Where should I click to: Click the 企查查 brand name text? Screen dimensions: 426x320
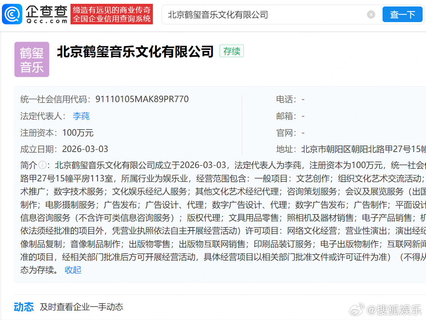(x=46, y=12)
